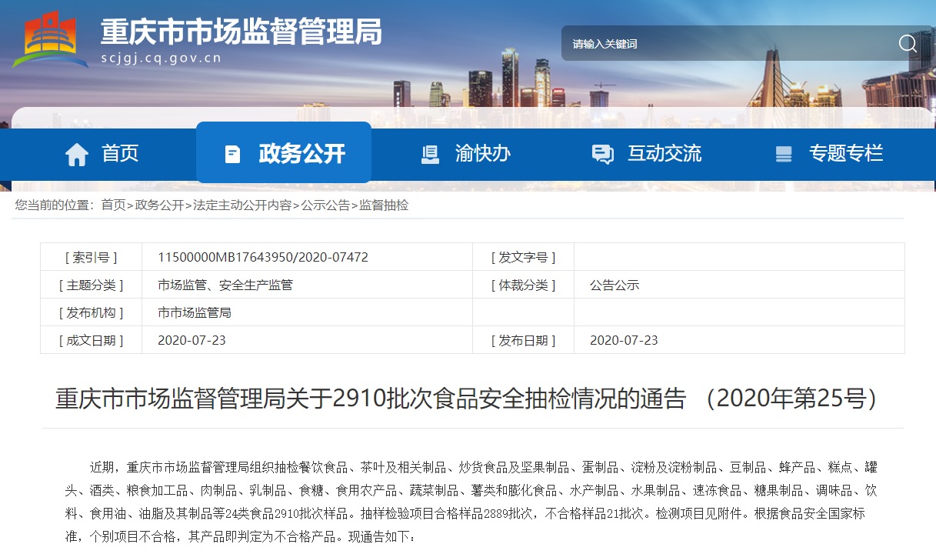
Task: Open the 互动交流 menu item
Action: pos(664,153)
